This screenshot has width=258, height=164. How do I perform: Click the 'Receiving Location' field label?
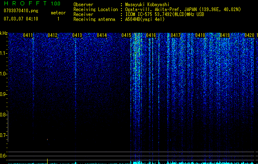(x=96, y=9)
